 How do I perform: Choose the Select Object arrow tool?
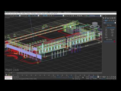pyautogui.click(x=21, y=16)
